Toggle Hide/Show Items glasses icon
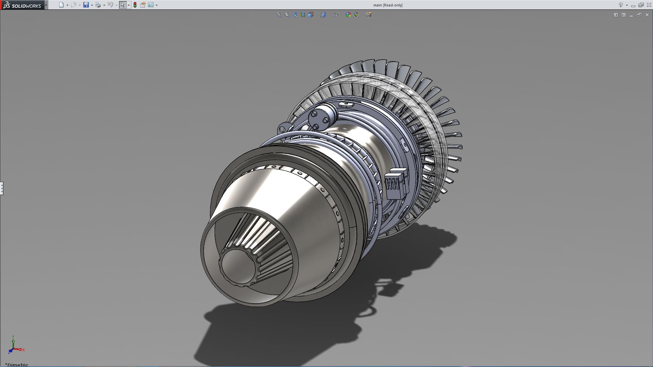 click(x=335, y=15)
